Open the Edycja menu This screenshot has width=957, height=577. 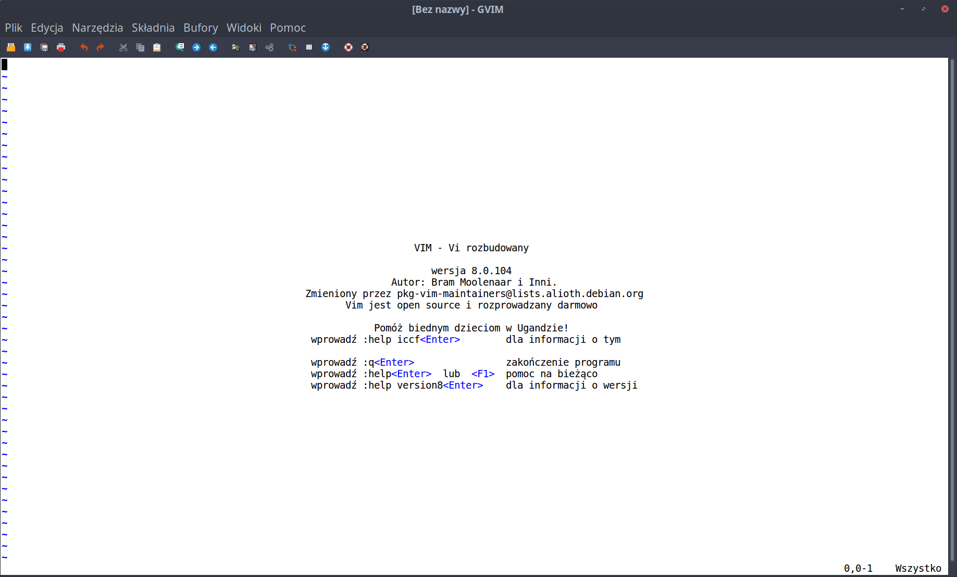47,28
